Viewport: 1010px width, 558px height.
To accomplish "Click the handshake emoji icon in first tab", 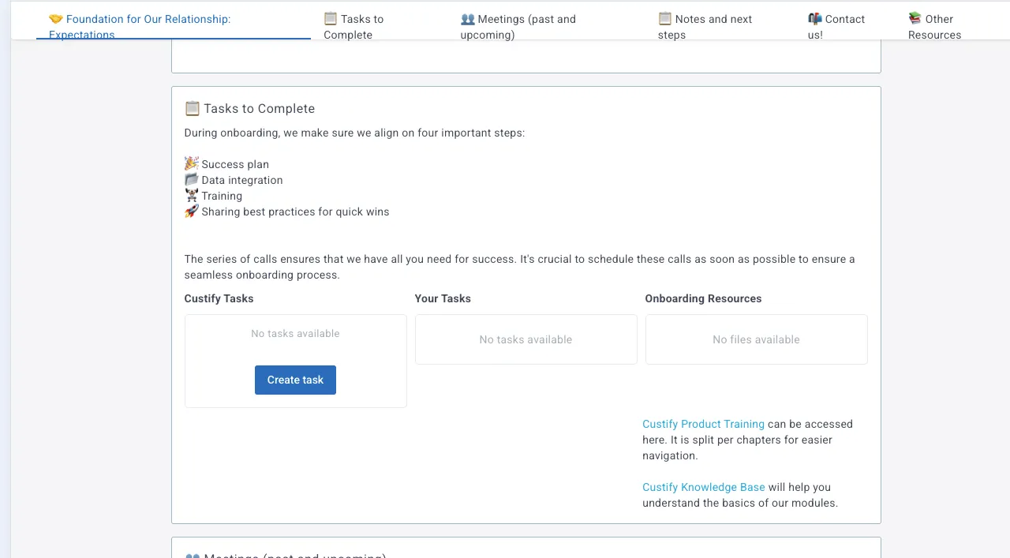I will coord(56,19).
